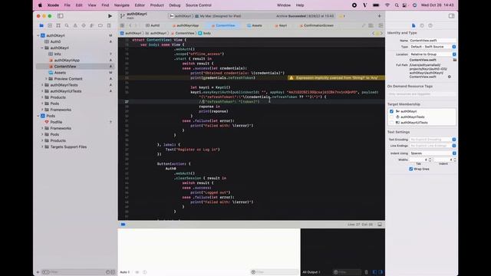Open the editor options lines icon
Viewport: 491px width, 276px height.
point(371,25)
